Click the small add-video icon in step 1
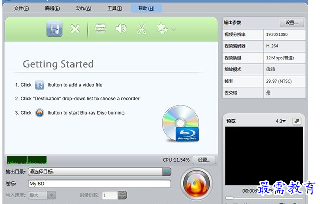Image resolution: width=320 pixels, height=204 pixels. tap(40, 85)
